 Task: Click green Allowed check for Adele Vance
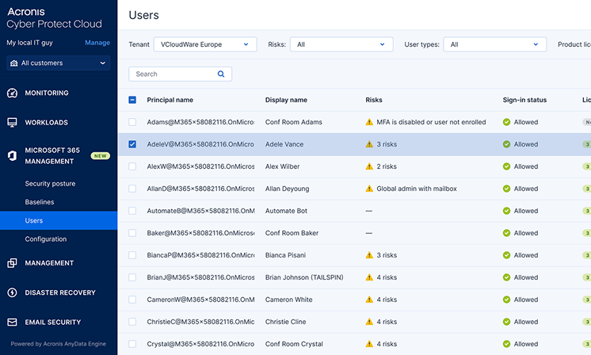click(506, 144)
